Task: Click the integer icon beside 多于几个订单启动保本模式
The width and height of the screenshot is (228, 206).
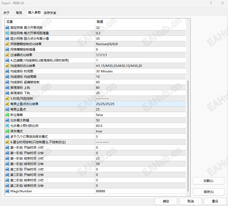Action: (7, 137)
